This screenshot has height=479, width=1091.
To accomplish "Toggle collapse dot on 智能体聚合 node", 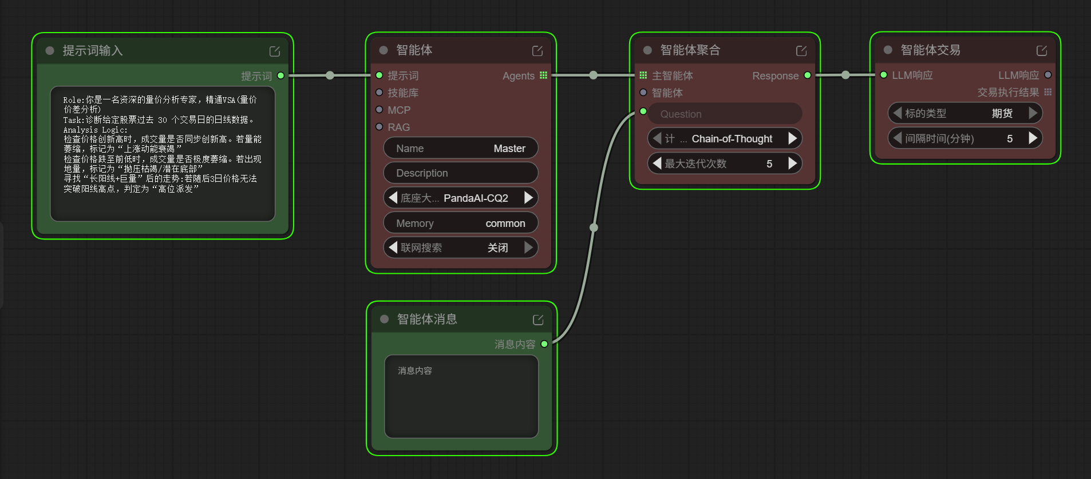I will pyautogui.click(x=647, y=50).
